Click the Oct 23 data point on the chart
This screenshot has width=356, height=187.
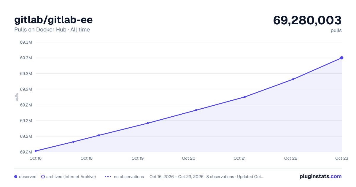click(x=342, y=58)
